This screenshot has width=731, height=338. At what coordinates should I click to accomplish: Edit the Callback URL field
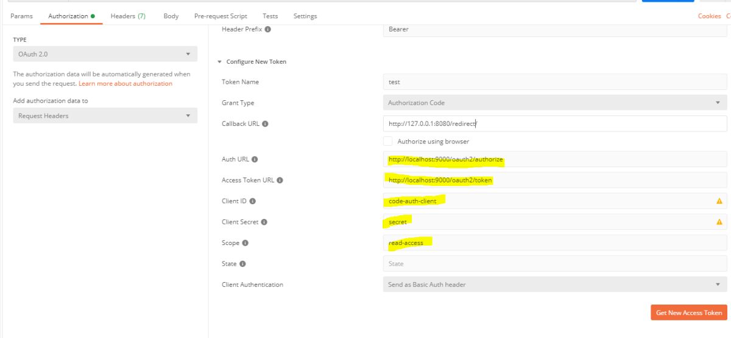tap(555, 123)
